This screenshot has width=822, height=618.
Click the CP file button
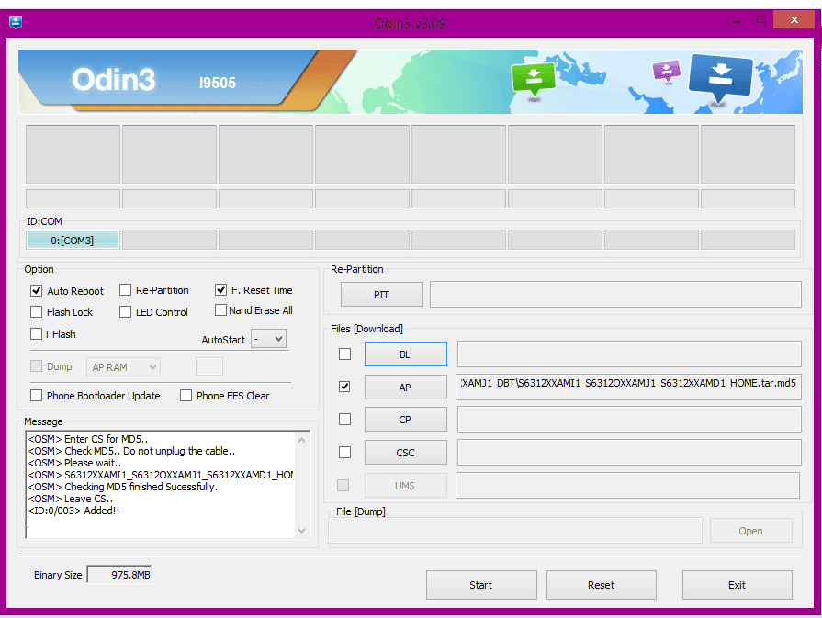coord(406,420)
